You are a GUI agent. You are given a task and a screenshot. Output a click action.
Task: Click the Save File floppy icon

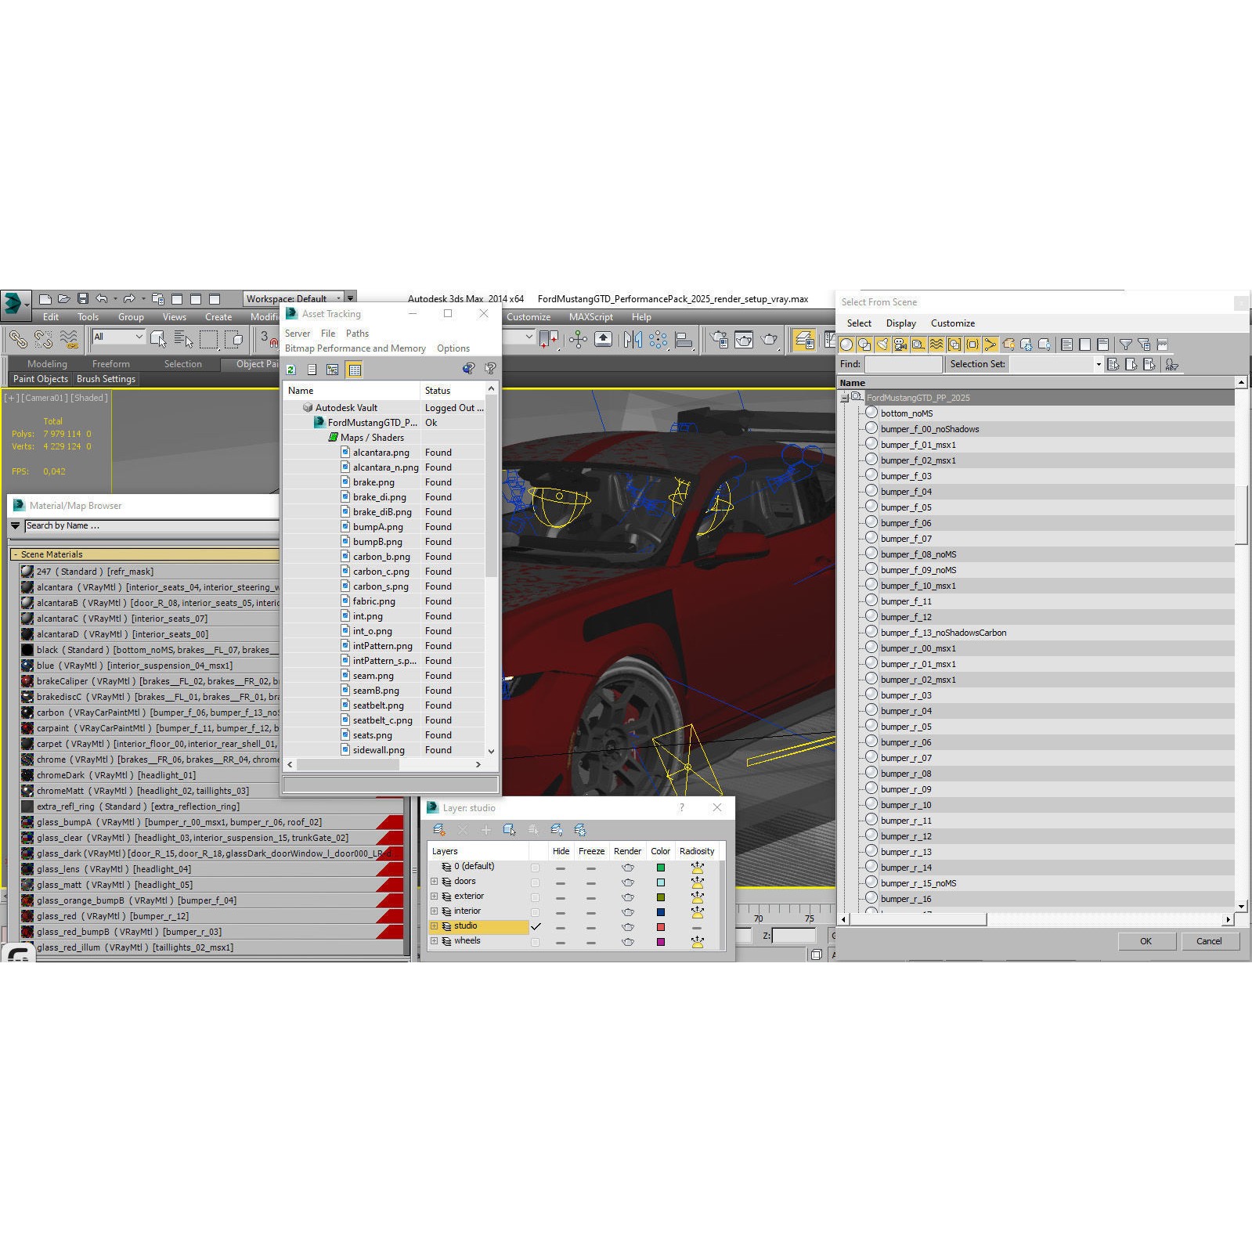(82, 298)
